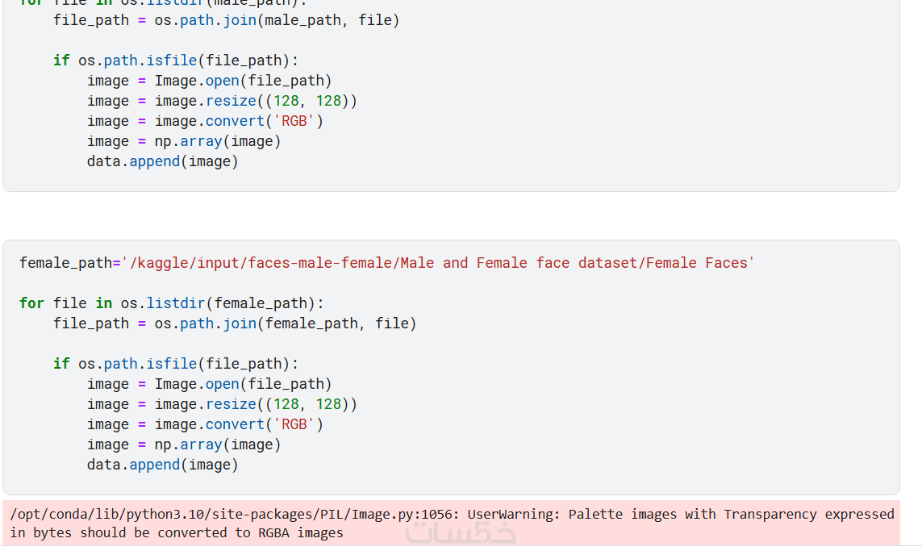Click 'in bytes should be converted' warning line
Image resolution: width=922 pixels, height=555 pixels.
pyautogui.click(x=177, y=533)
